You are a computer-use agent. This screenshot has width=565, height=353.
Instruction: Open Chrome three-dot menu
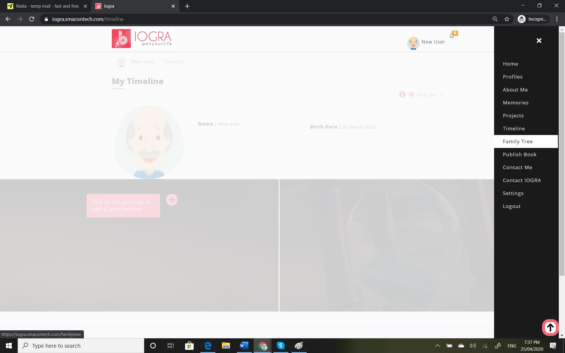(557, 19)
